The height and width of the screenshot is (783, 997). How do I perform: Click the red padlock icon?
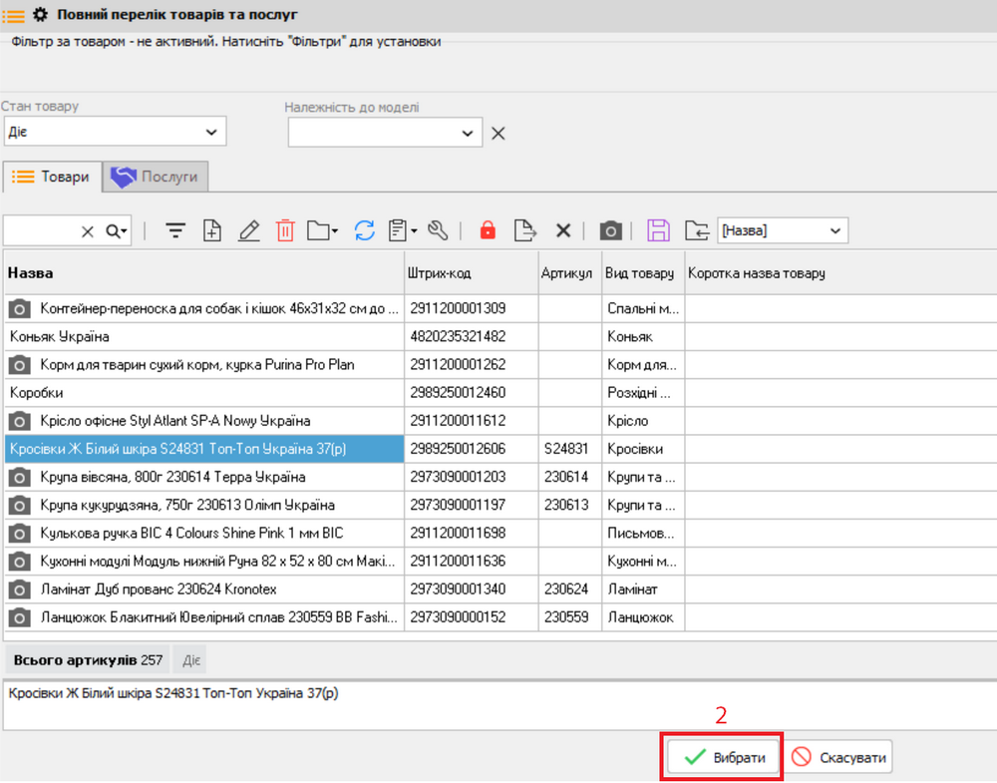point(488,231)
